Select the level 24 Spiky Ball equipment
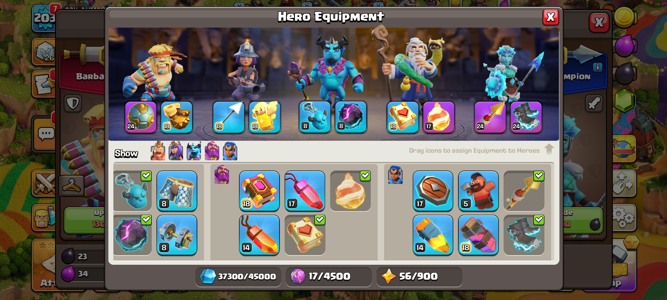This screenshot has height=300, width=667. pyautogui.click(x=141, y=117)
